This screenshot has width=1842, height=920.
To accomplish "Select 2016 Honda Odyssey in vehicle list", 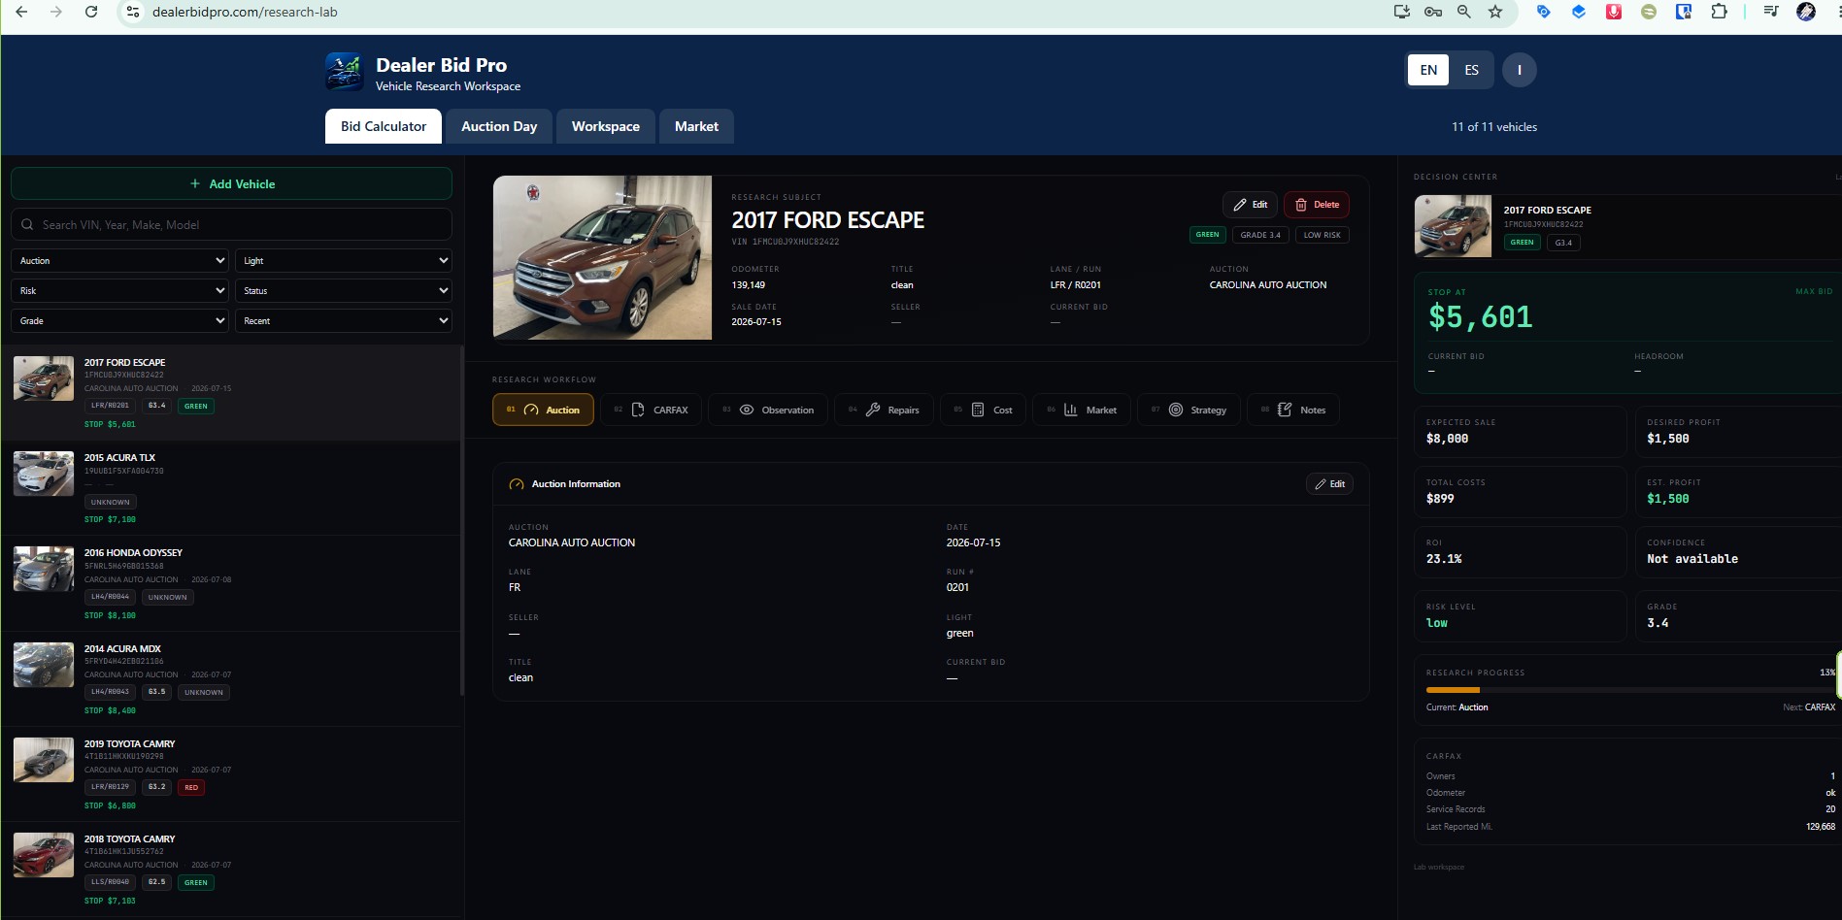I will click(231, 584).
